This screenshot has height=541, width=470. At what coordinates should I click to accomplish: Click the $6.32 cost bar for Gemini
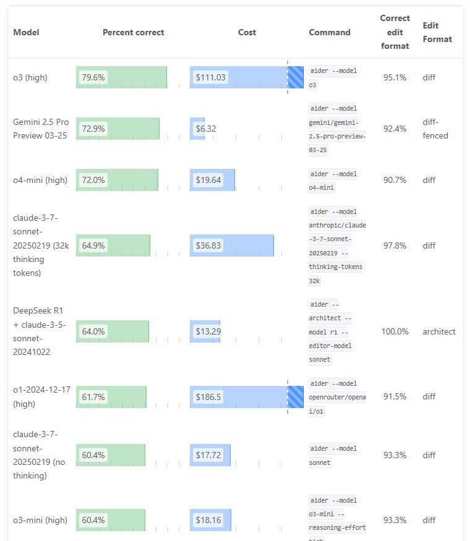coord(197,129)
